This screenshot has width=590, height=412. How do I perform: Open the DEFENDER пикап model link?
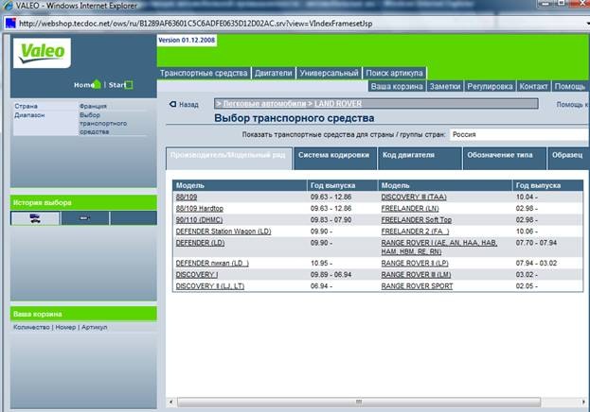click(212, 264)
